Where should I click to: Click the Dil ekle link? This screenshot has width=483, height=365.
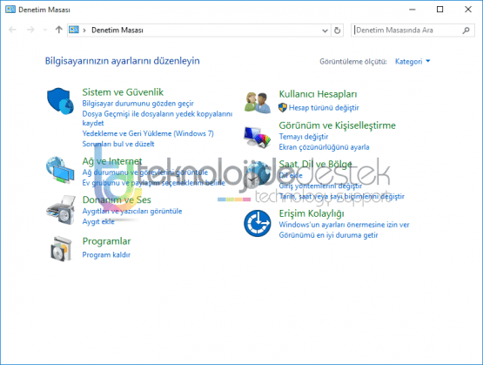pos(291,175)
